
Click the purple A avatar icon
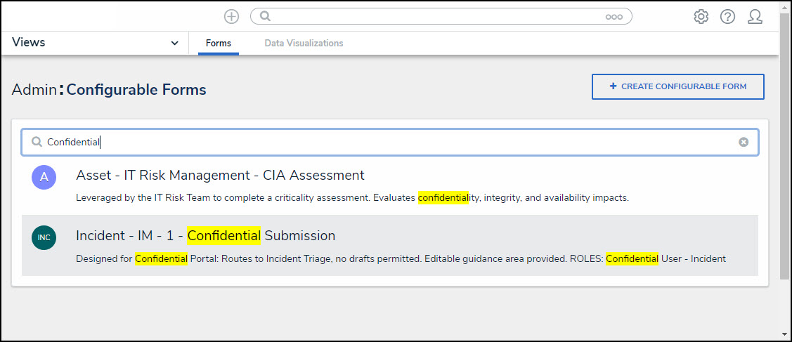click(x=44, y=177)
